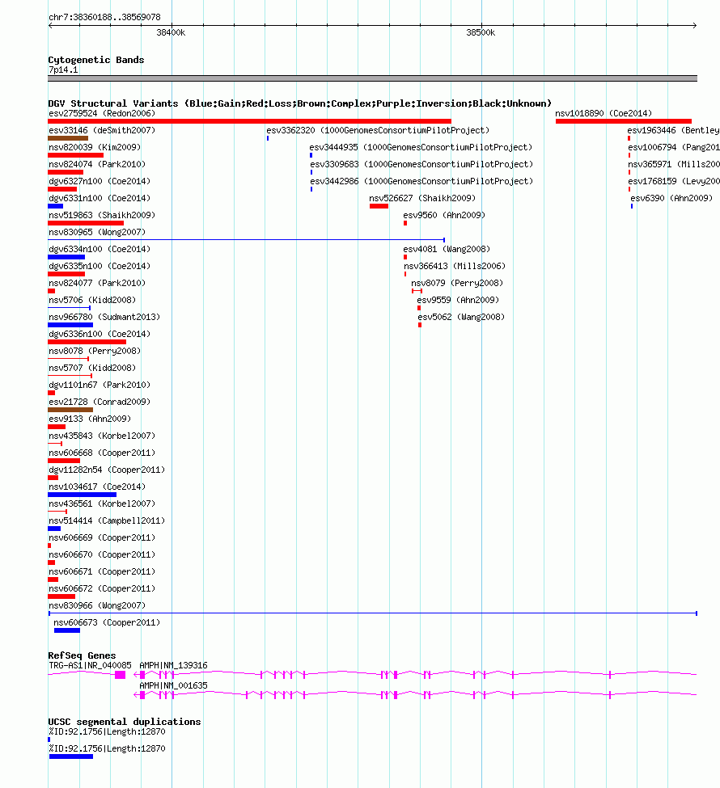Click nsv436561 (Korbel2007) label
The width and height of the screenshot is (720, 788).
(102, 504)
